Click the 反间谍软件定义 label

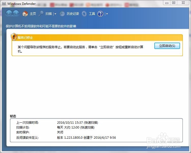(x=27, y=138)
